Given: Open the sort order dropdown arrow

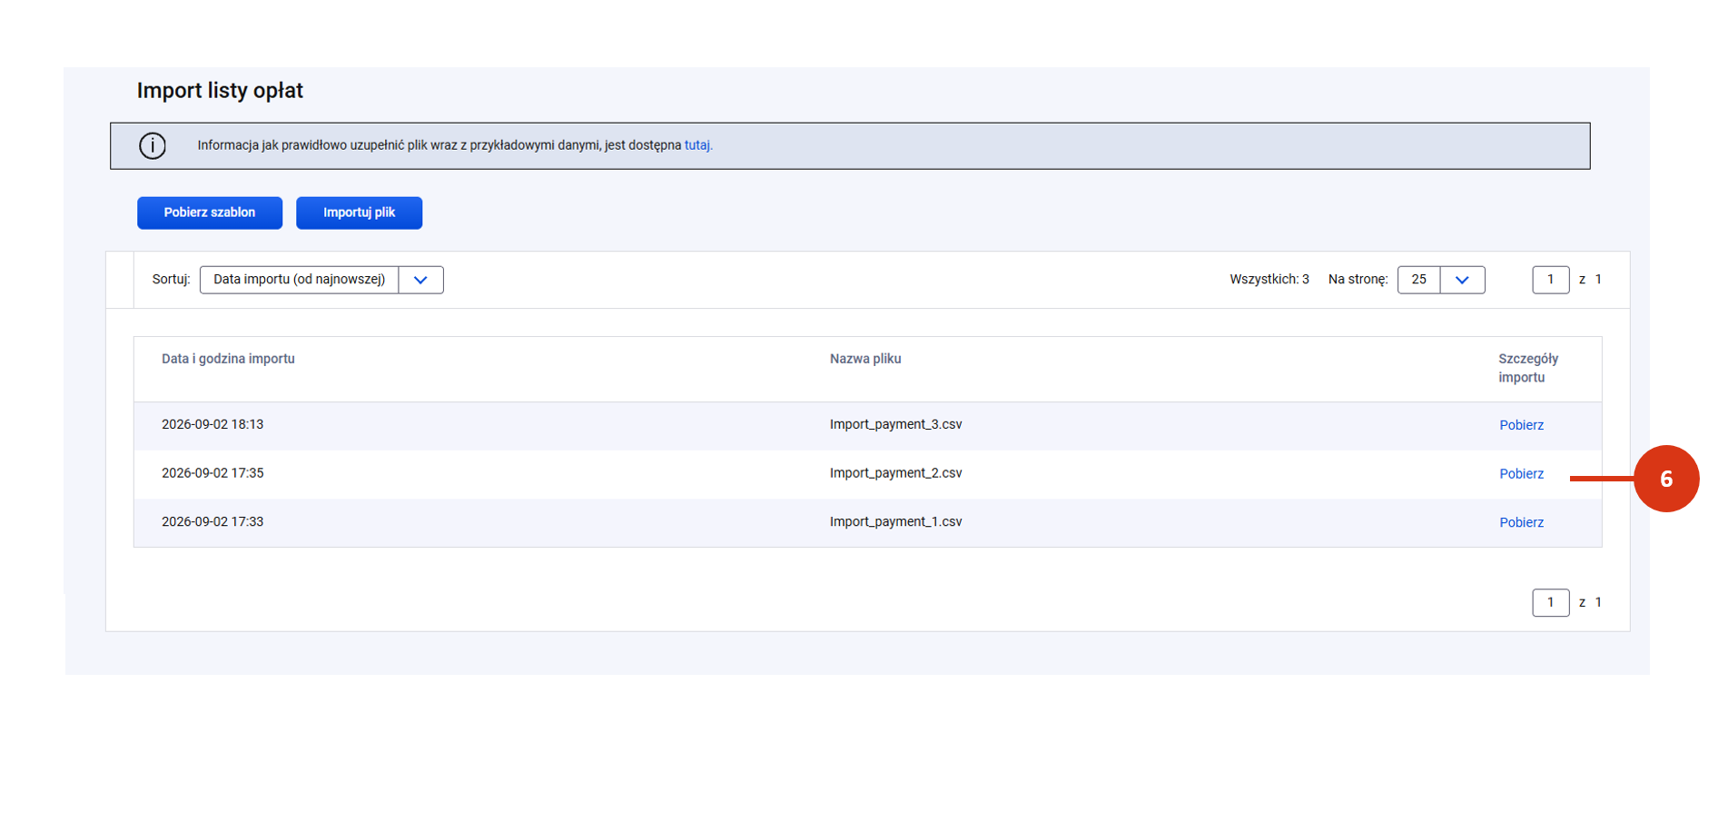Looking at the screenshot, I should [x=420, y=280].
